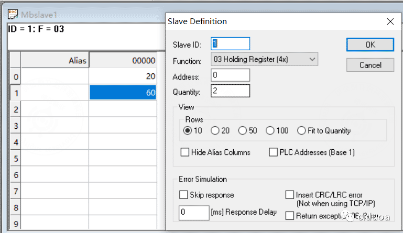
Task: Select the Alias column header
Action: tap(55, 60)
